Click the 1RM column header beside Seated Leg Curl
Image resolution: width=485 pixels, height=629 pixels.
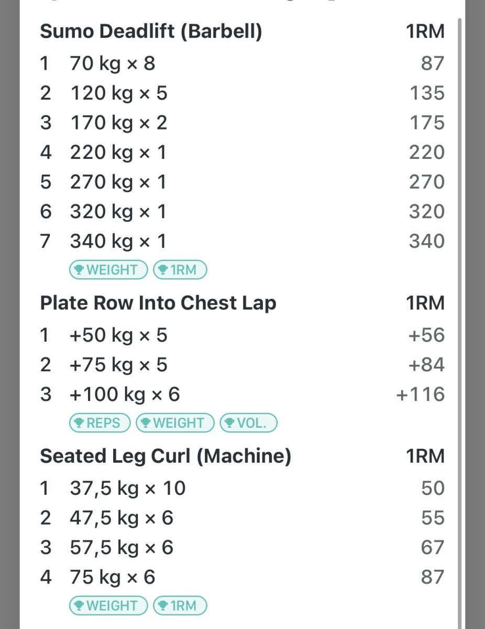(425, 457)
